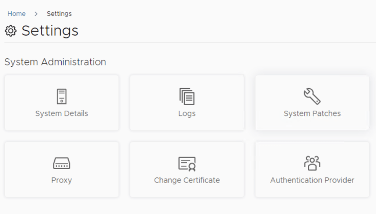
Task: Click the stacked documents Logs icon
Action: click(x=187, y=96)
